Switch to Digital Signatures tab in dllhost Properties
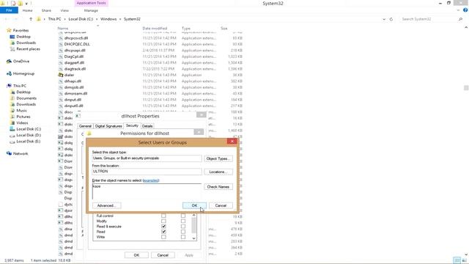Viewport: 469px width, 264px height. click(x=108, y=126)
